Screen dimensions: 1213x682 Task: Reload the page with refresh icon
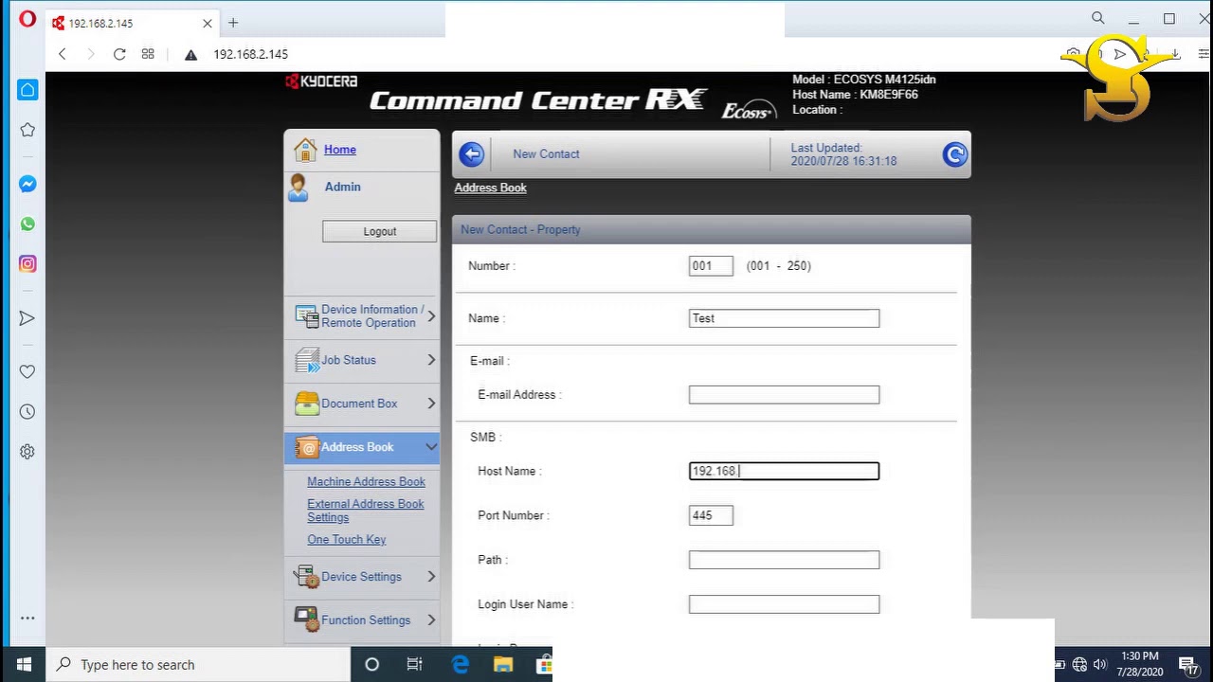(119, 54)
